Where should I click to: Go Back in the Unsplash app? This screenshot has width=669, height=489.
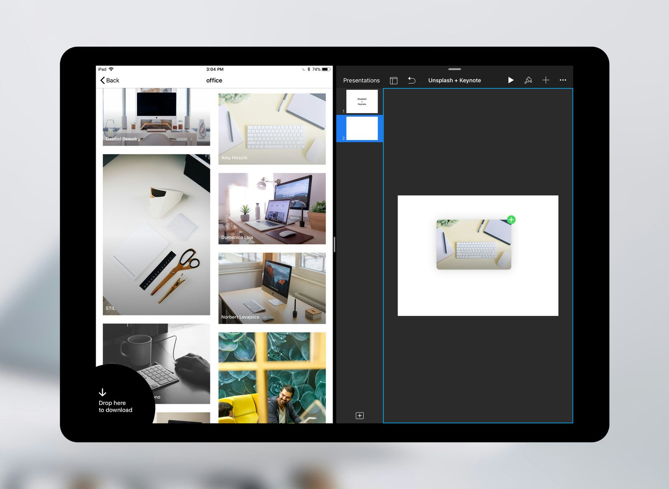point(110,80)
